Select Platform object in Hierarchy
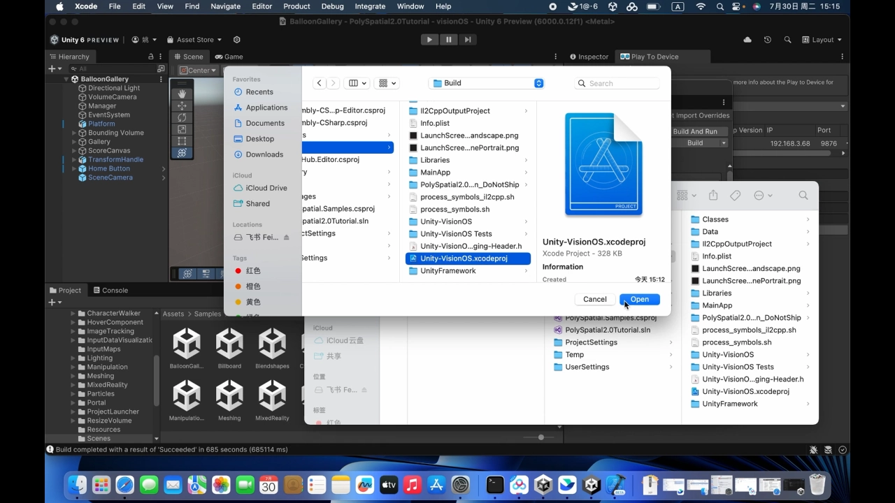895x503 pixels. point(101,124)
